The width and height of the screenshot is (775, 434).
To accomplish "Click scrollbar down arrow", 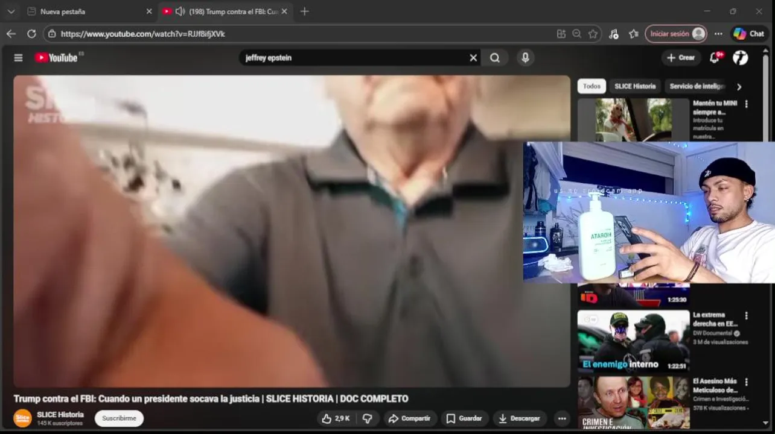I will [767, 423].
